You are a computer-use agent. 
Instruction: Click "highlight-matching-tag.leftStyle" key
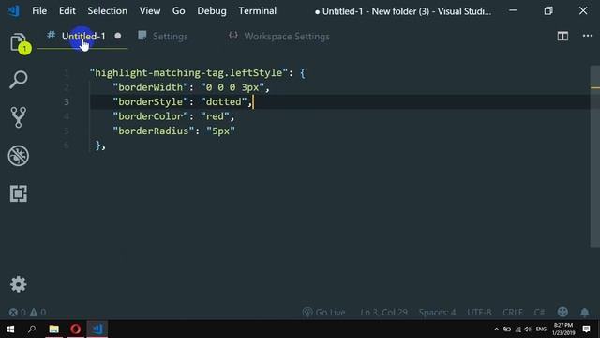pos(188,73)
